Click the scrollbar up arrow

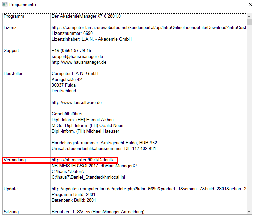point(249,16)
